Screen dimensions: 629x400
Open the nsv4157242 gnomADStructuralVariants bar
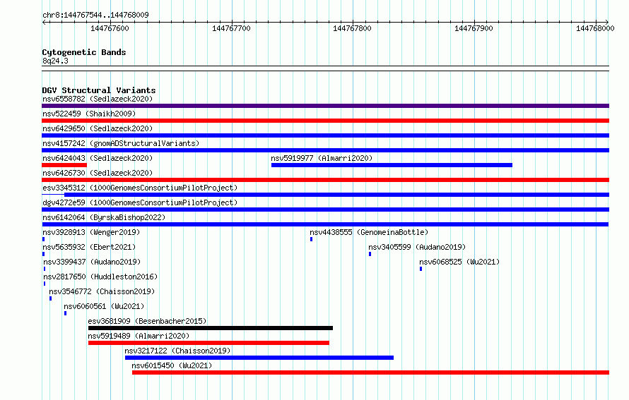[325, 150]
